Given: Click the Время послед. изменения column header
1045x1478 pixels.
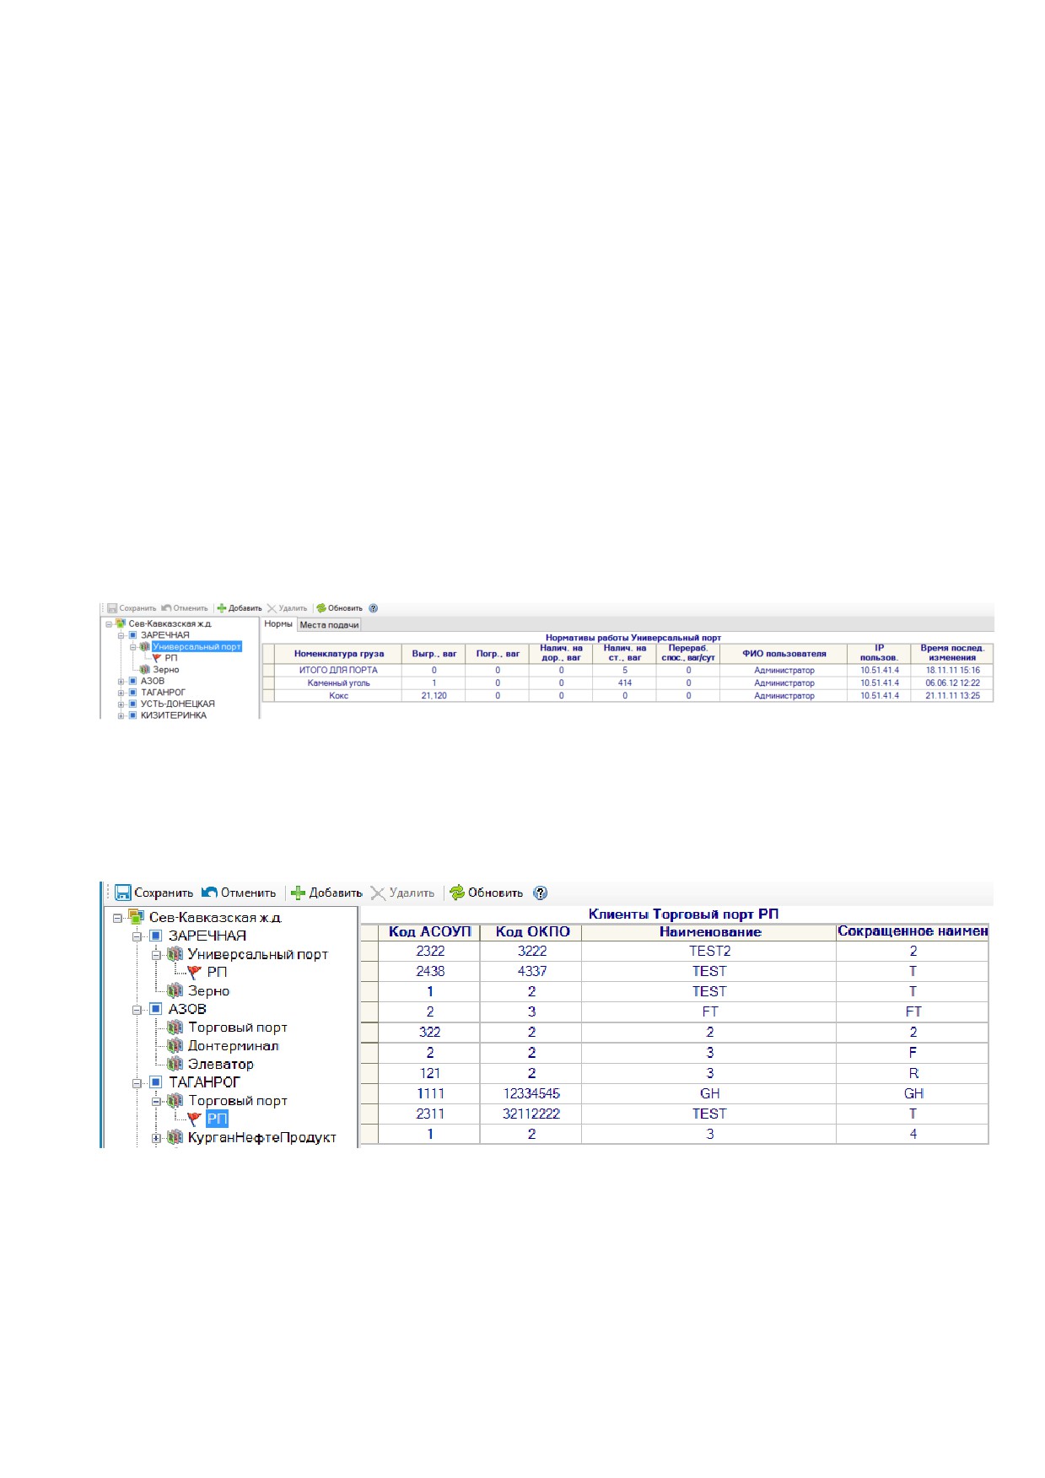Looking at the screenshot, I should 952,654.
